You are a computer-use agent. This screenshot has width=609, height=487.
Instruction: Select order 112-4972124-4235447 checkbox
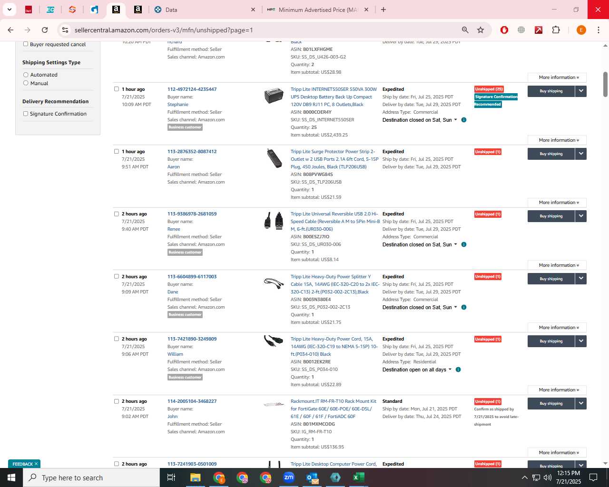[117, 89]
